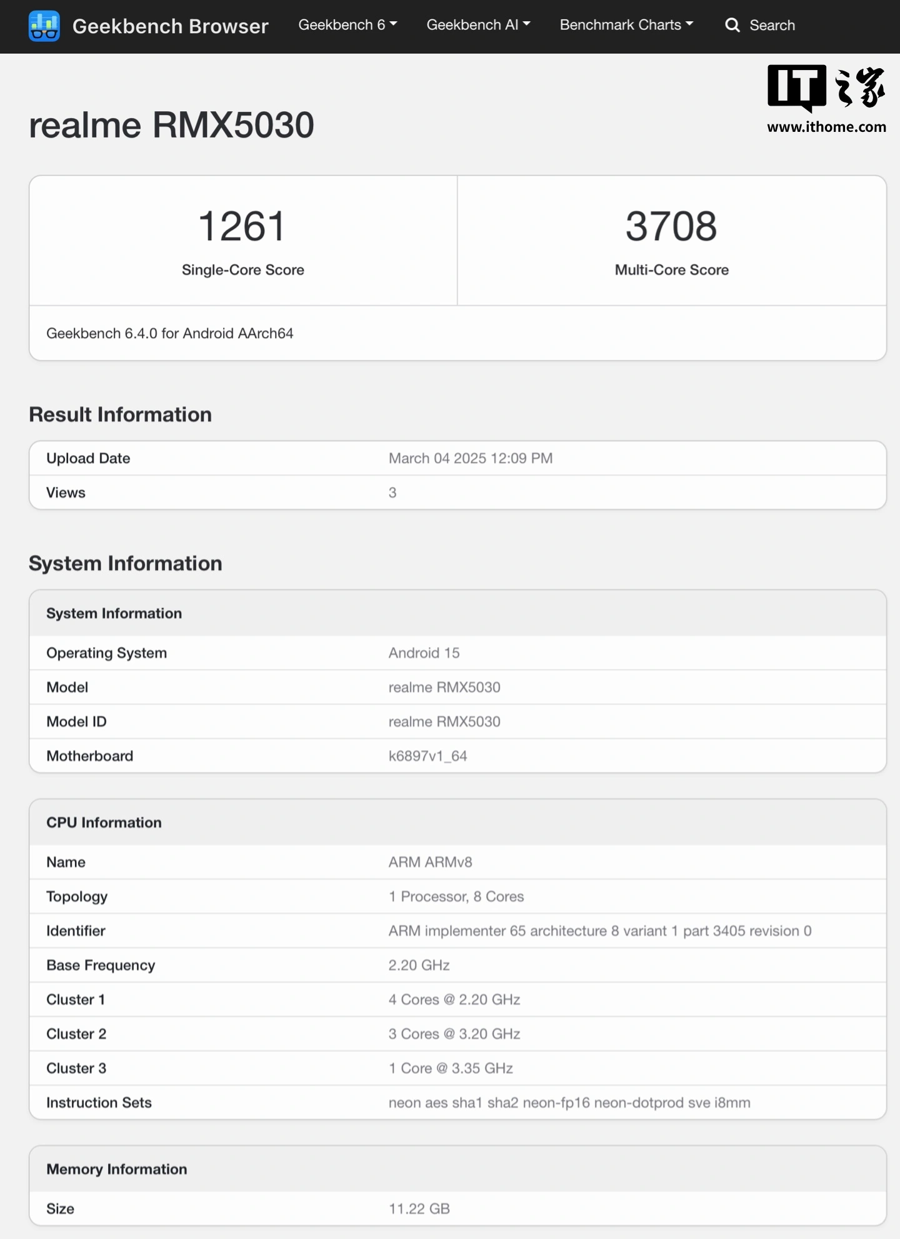This screenshot has width=900, height=1239.
Task: Click the Geekbench logo icon
Action: (x=44, y=26)
